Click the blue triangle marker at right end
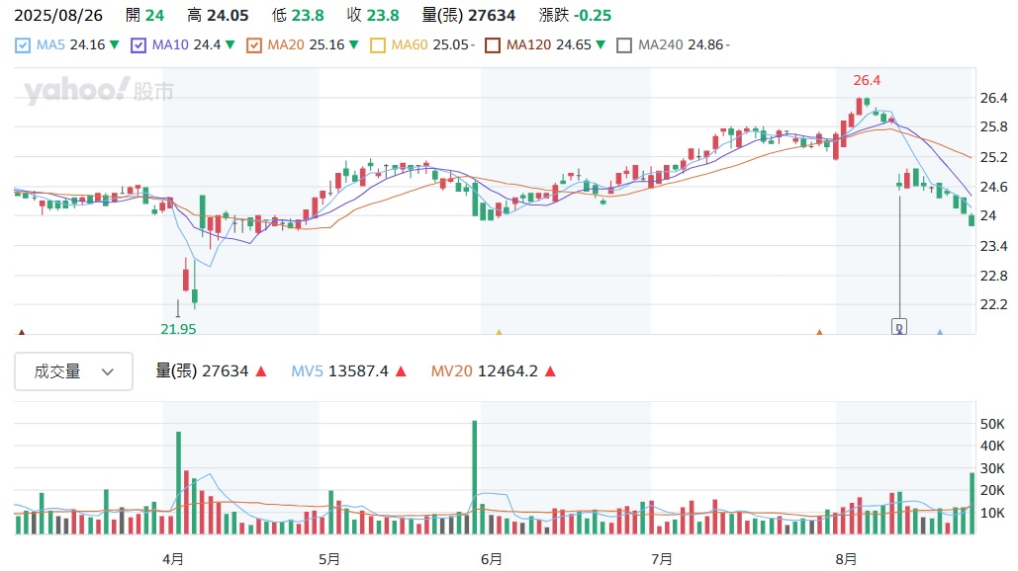The width and height of the screenshot is (1018, 571). click(x=940, y=333)
